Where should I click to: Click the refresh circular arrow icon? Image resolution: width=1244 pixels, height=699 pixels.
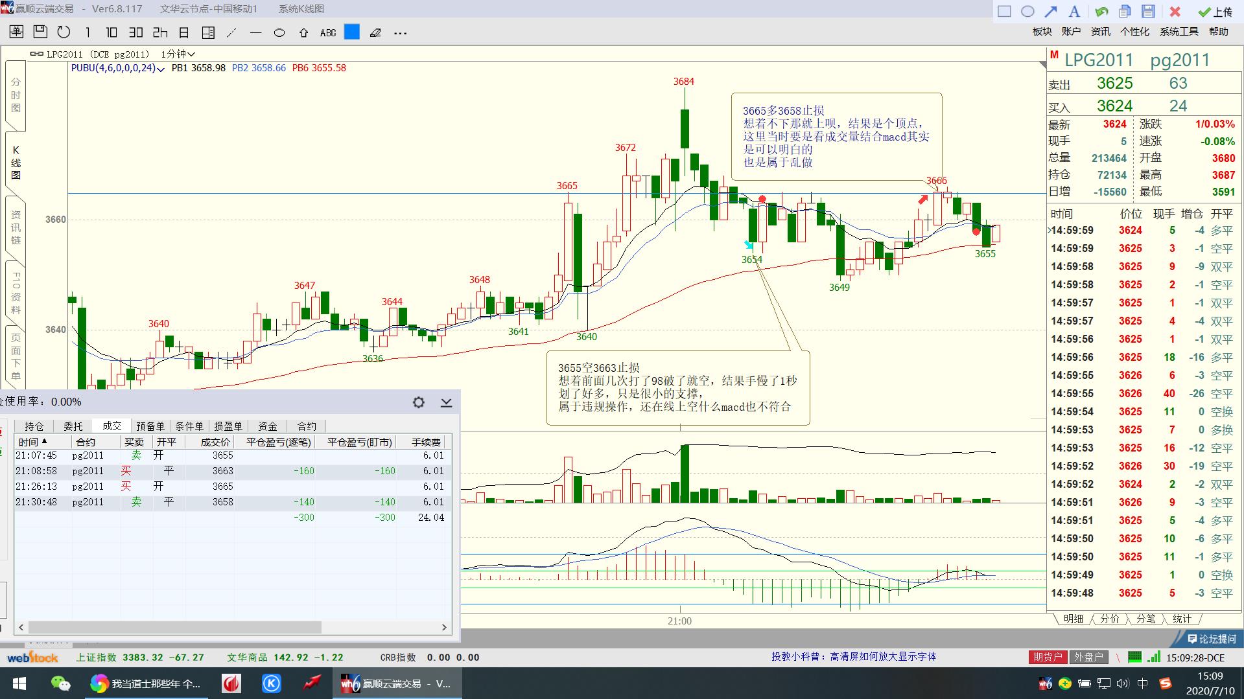tap(64, 32)
